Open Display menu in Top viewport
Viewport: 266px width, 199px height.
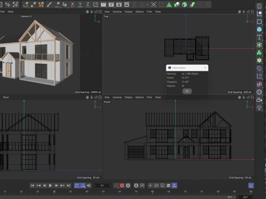click(x=129, y=12)
